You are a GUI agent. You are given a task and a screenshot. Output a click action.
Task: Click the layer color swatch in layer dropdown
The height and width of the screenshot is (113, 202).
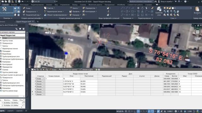click(x=173, y=8)
